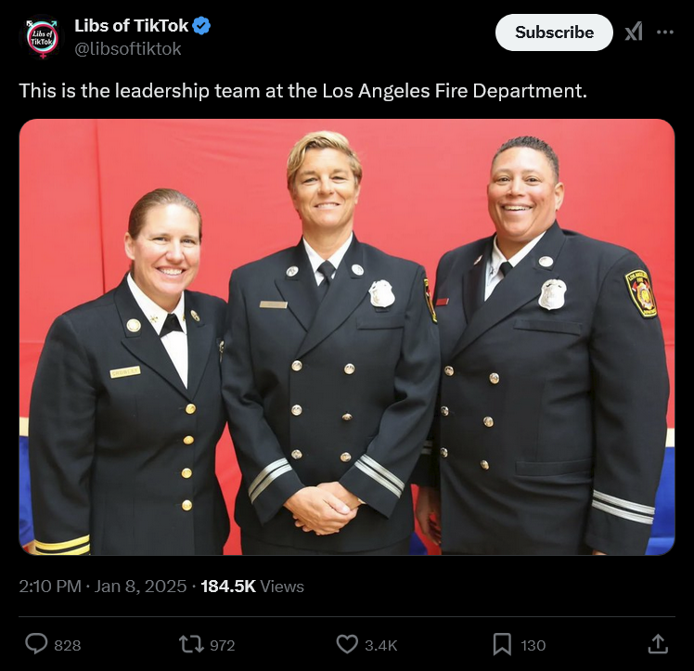Click the 130 bookmarks count

pyautogui.click(x=533, y=645)
